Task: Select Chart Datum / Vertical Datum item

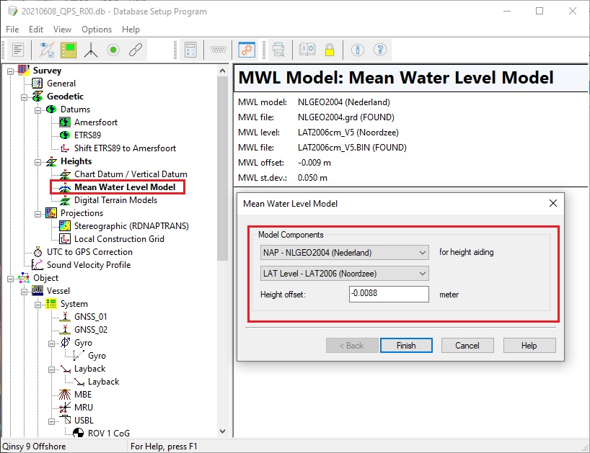Action: [131, 174]
